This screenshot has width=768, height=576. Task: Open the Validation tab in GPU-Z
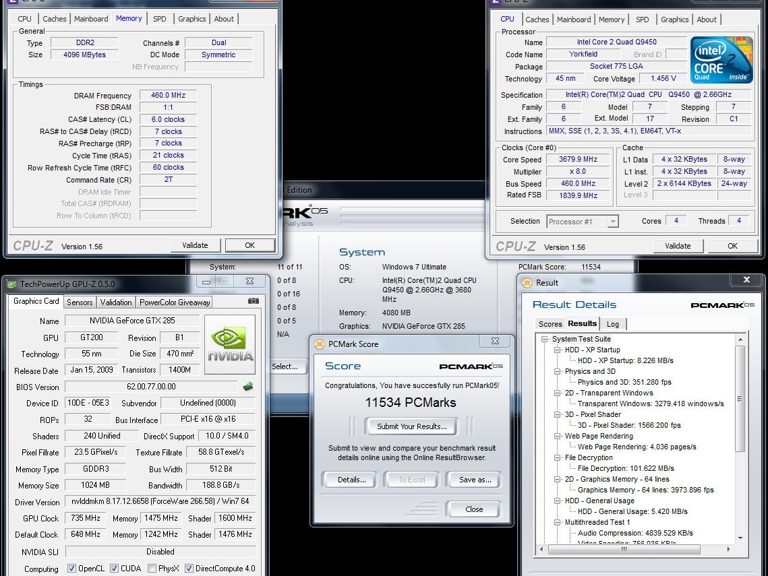(116, 302)
